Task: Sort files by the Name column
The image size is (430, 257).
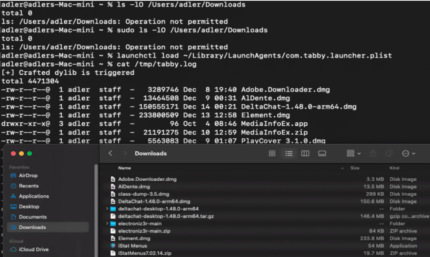Action: [125, 168]
